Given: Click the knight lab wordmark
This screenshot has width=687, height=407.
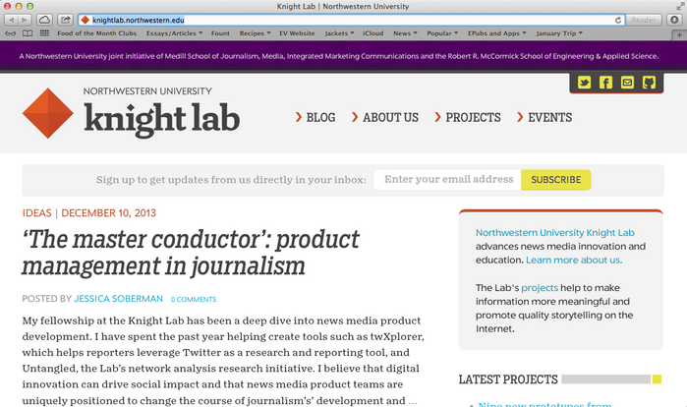Looking at the screenshot, I should 161,119.
